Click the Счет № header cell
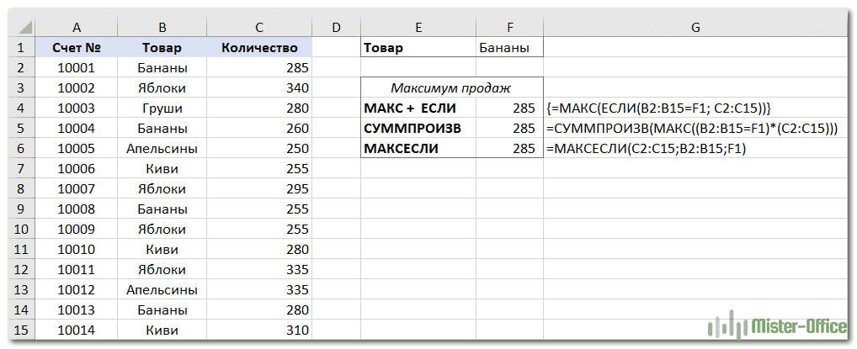857x349 pixels. click(x=77, y=48)
